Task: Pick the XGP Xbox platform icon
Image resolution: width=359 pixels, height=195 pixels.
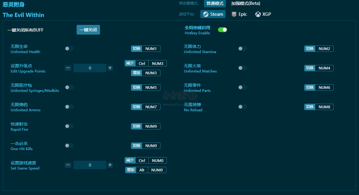Action: [258, 14]
